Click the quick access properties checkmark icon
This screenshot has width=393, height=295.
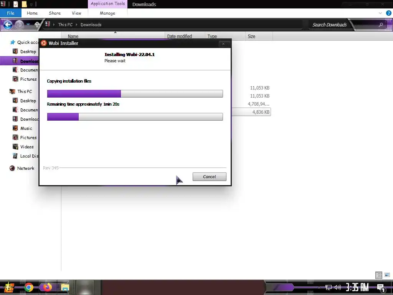tap(16, 4)
